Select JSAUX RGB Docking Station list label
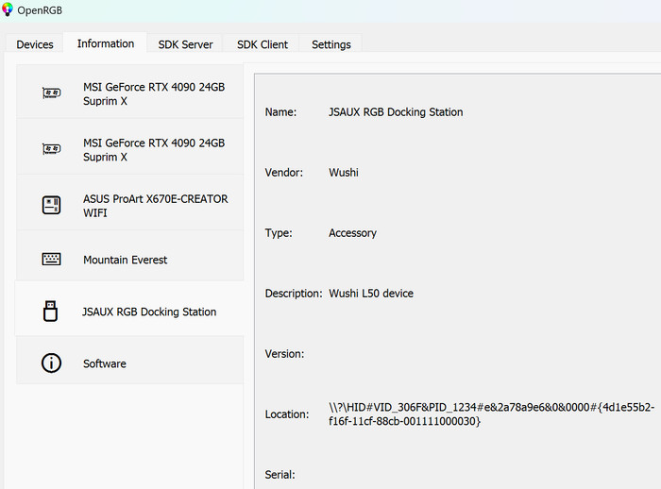The image size is (661, 489). pos(149,312)
